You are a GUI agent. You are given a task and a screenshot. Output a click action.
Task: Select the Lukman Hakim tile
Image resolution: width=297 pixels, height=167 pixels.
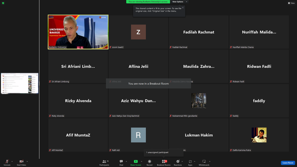click(199, 135)
